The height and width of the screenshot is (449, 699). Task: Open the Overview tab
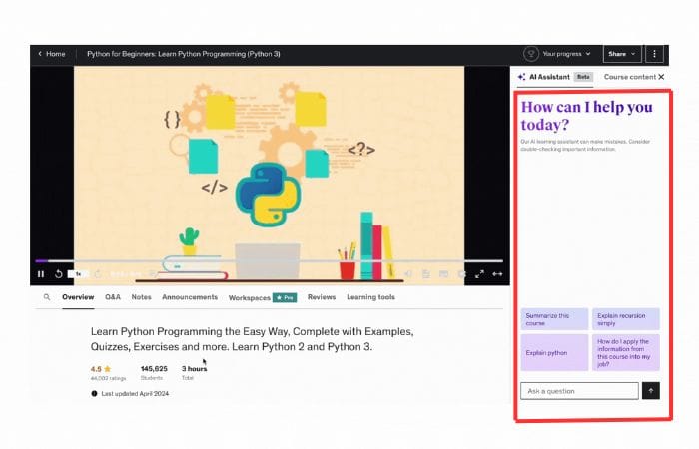point(78,297)
